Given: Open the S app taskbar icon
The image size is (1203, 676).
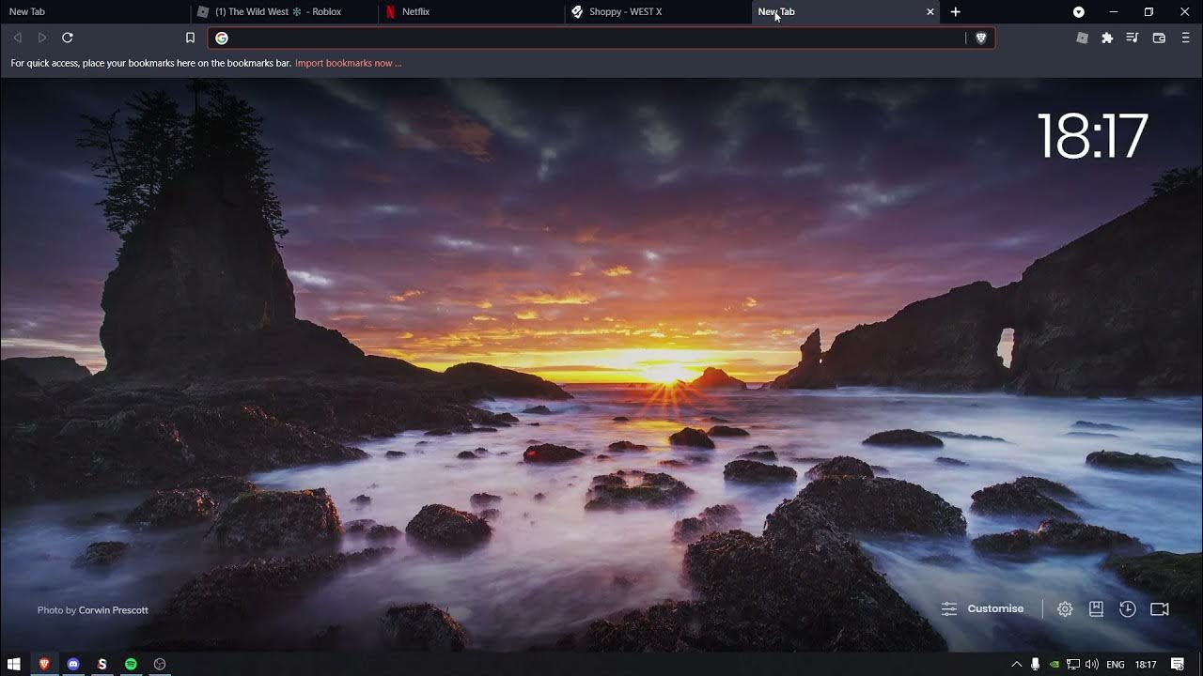Looking at the screenshot, I should pos(102,664).
